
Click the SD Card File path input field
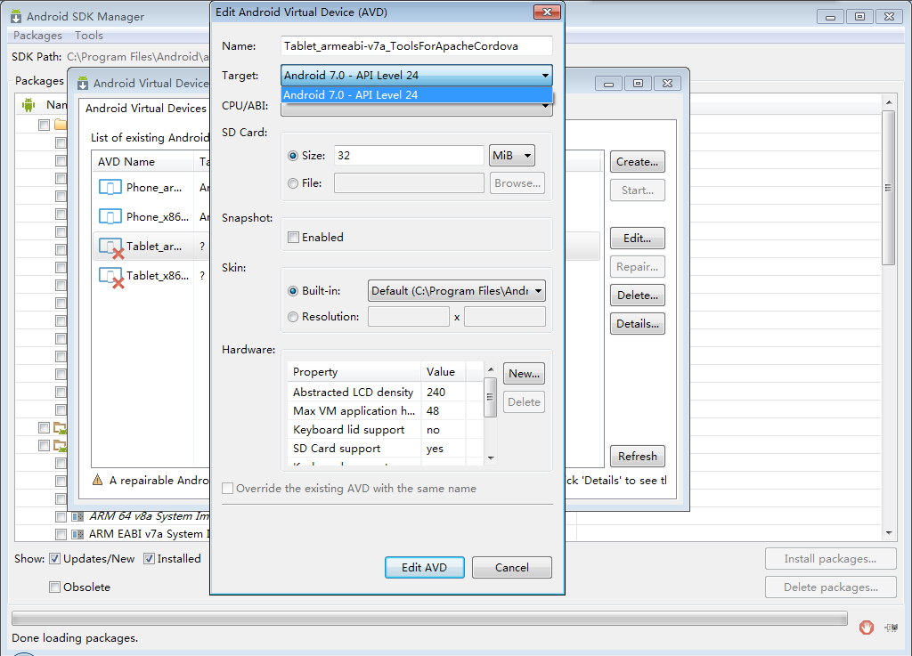409,183
